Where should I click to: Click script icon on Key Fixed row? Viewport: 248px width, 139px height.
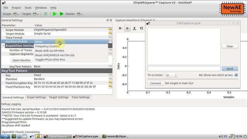110,75
